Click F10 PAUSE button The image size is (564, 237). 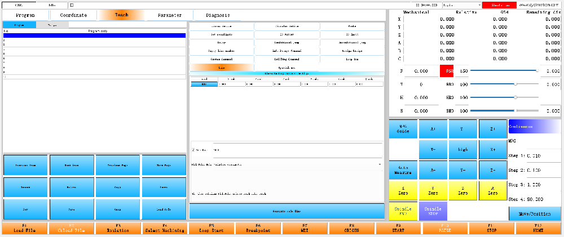pyautogui.click(x=445, y=228)
